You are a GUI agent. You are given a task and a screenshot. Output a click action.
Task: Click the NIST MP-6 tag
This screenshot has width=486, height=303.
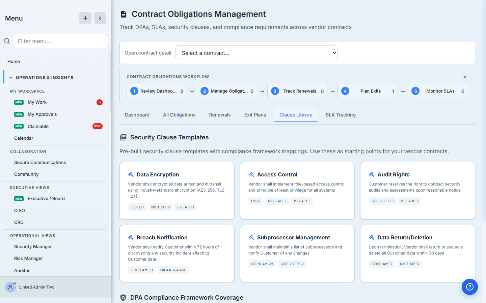(x=409, y=264)
